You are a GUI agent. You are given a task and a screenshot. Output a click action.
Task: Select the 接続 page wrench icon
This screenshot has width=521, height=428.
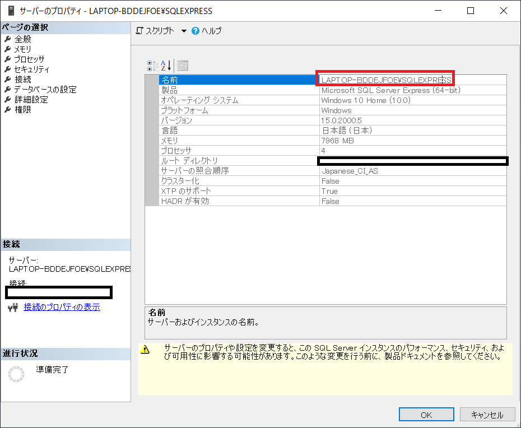pos(8,80)
